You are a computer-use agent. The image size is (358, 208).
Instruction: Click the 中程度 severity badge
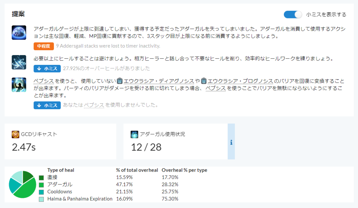pyautogui.click(x=44, y=46)
